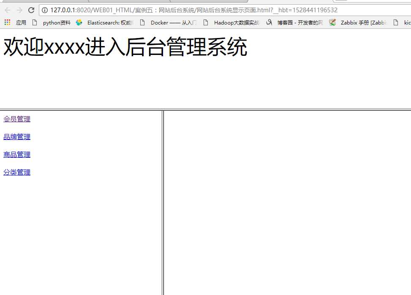Click the Zabbix bookmark favicon
Screen dimensions: 411x295
[332, 22]
